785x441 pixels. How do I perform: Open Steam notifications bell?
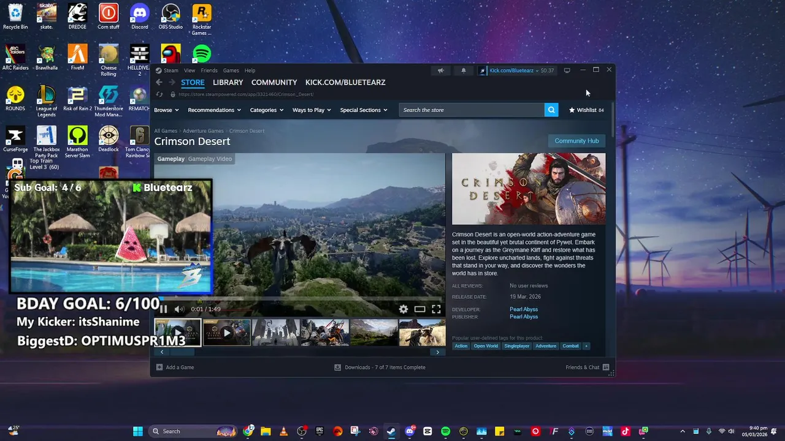(463, 70)
